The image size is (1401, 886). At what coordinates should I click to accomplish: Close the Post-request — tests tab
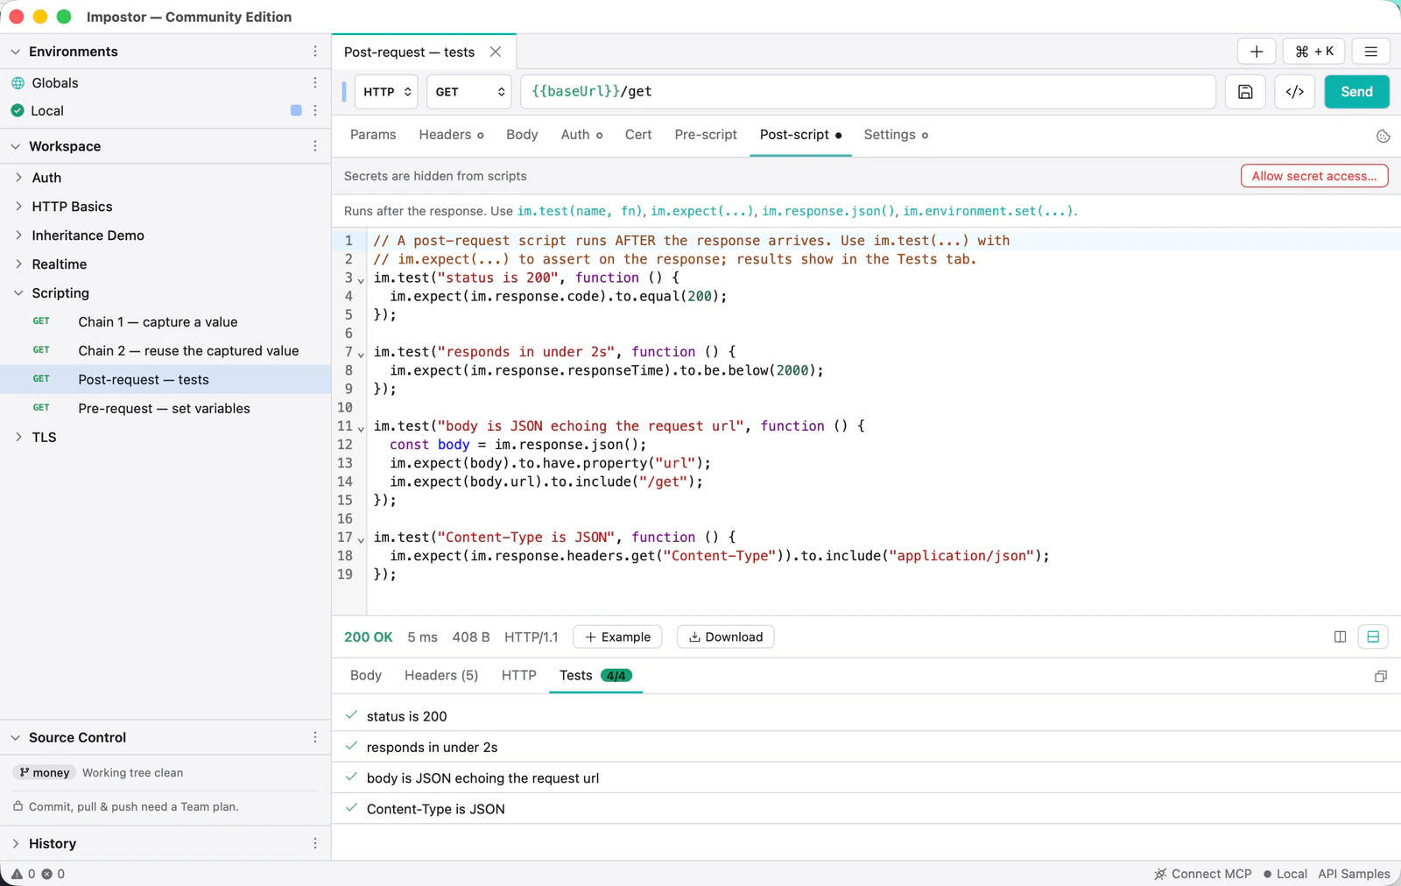[496, 52]
